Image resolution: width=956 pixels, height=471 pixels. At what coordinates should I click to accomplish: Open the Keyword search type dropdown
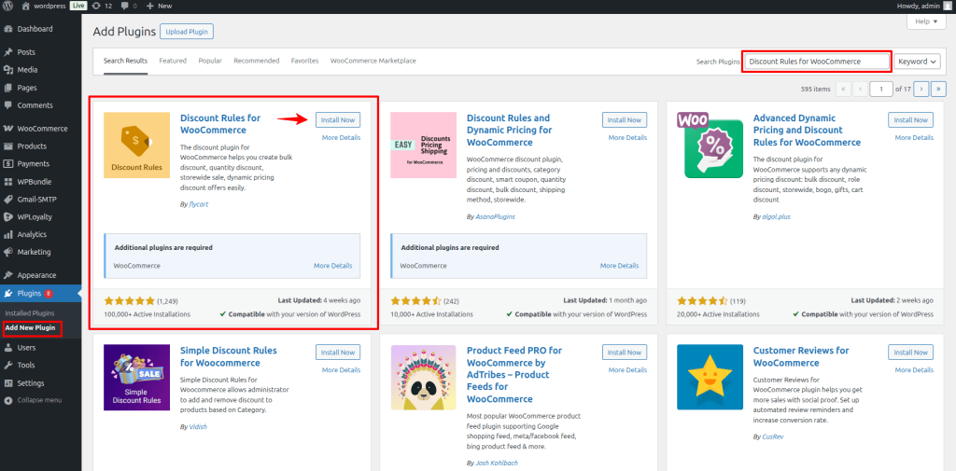point(917,62)
